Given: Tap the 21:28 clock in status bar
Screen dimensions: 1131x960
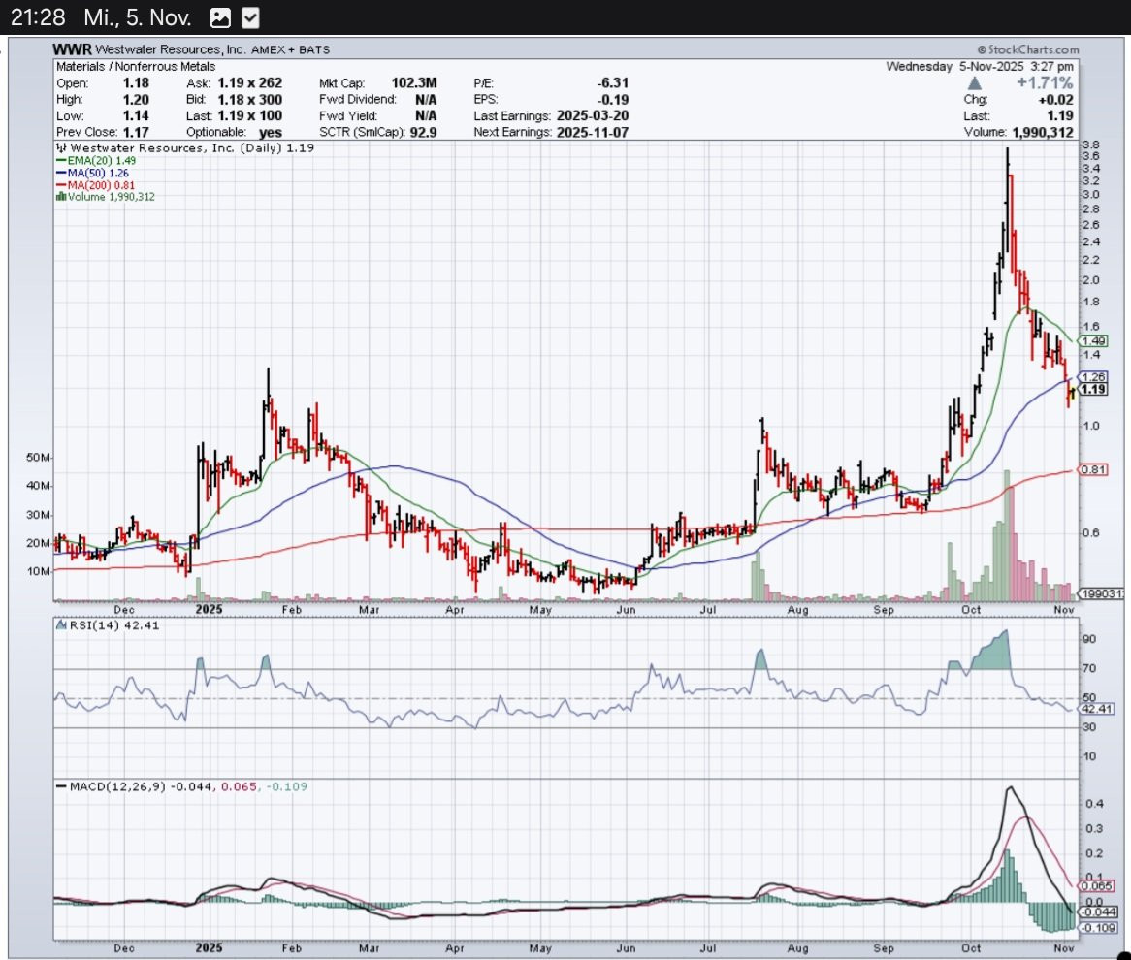Looking at the screenshot, I should 33,17.
